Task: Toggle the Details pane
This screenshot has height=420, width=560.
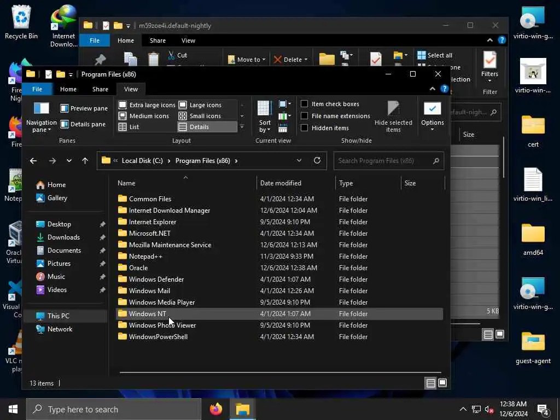Action: point(83,124)
